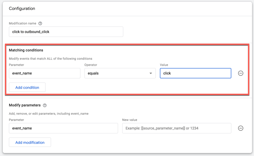Remove the event_name parameter modification row
This screenshot has width=254, height=156.
click(x=241, y=128)
